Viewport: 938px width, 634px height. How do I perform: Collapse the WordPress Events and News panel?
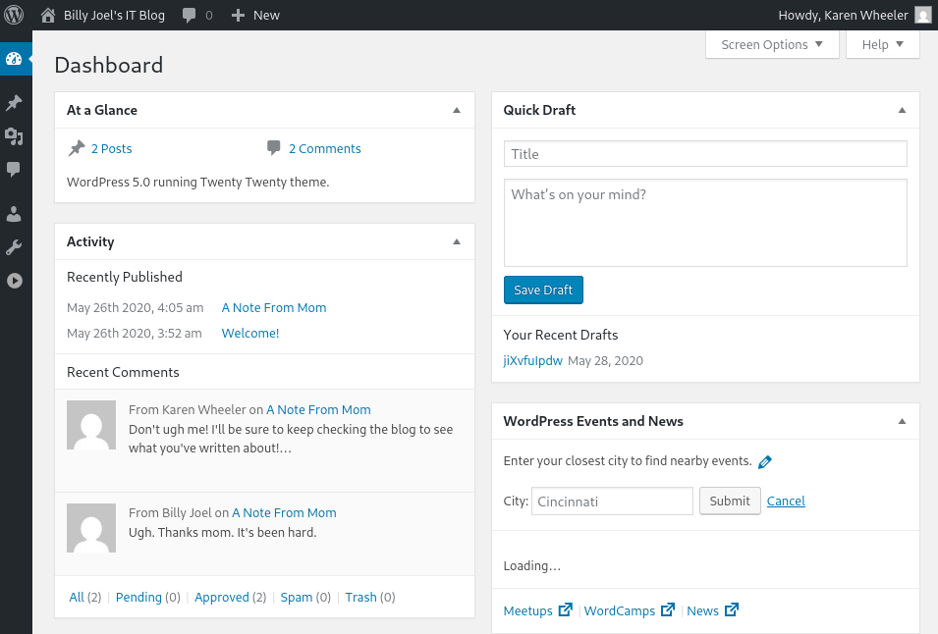[902, 421]
